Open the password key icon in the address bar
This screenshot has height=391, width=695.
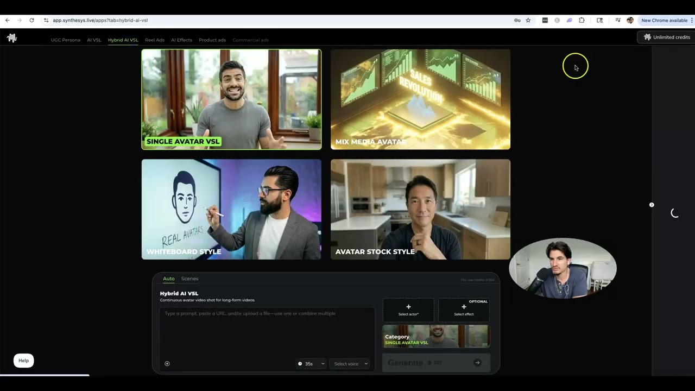(517, 20)
